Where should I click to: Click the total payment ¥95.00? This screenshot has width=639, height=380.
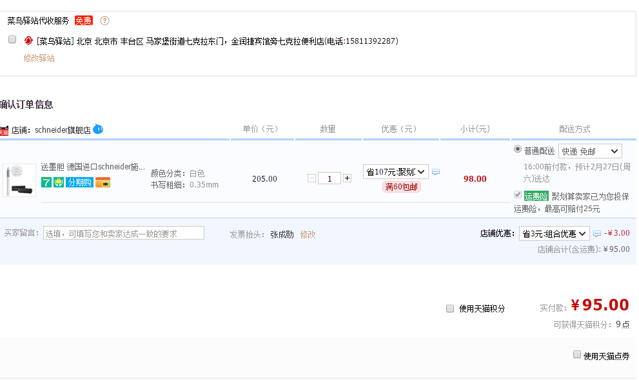[600, 305]
